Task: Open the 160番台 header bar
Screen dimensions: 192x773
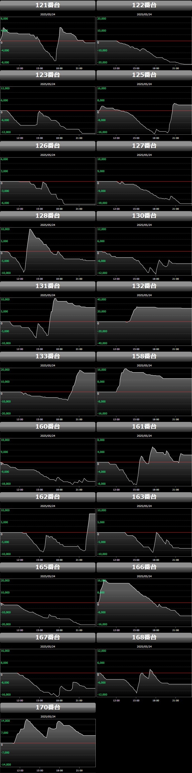Action: [48, 426]
